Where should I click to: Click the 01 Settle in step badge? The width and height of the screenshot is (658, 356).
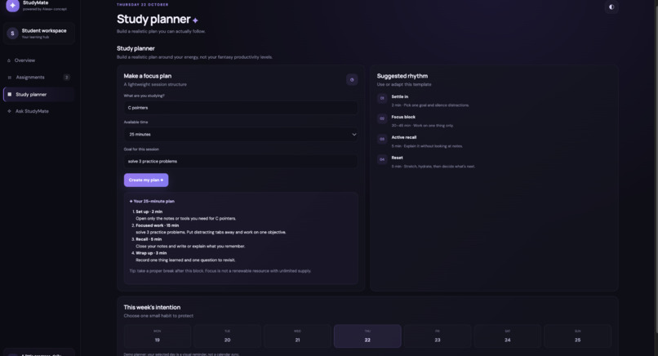click(382, 98)
